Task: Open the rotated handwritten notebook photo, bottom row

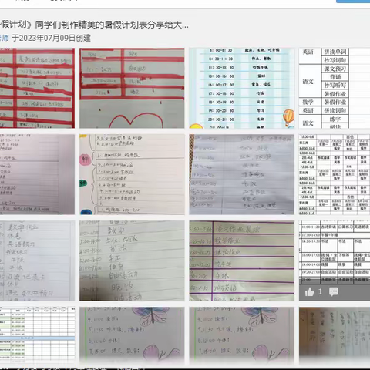Action: coord(335,336)
